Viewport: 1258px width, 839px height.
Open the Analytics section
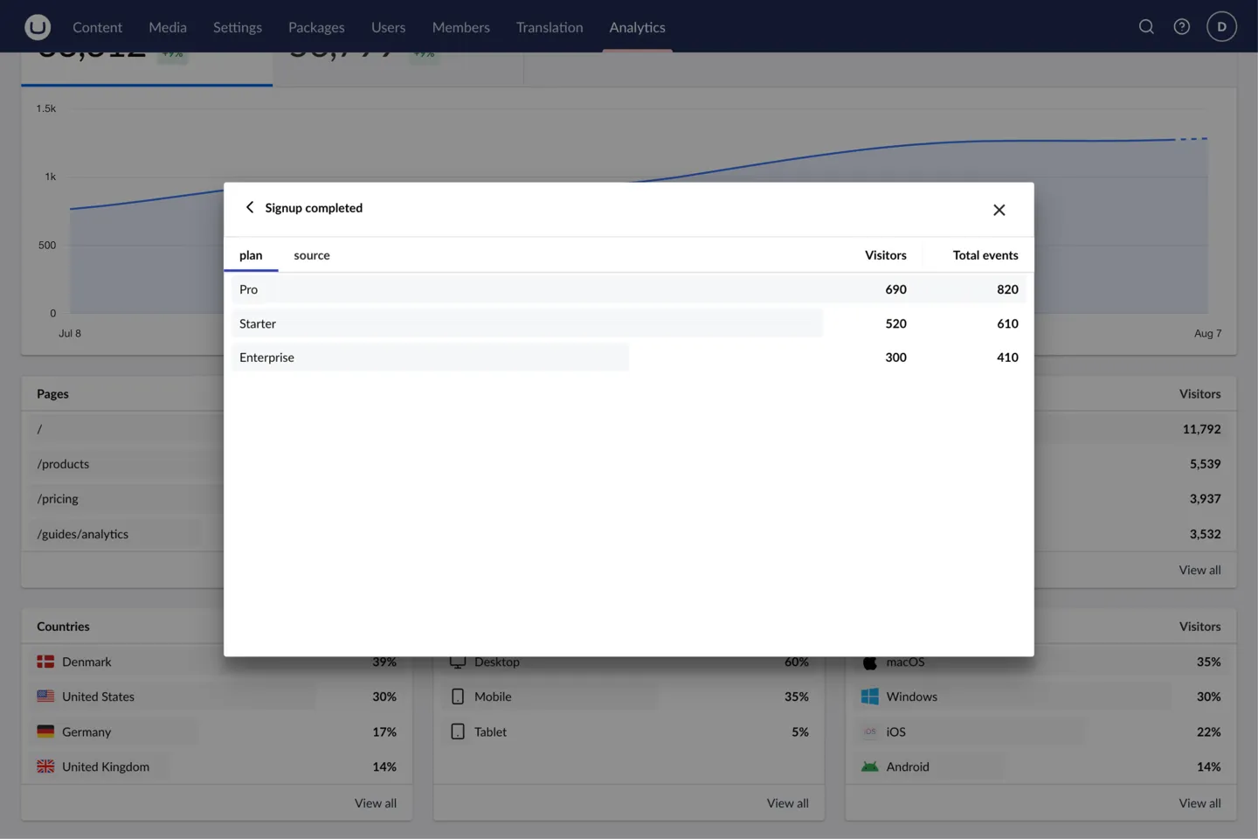[x=637, y=27]
